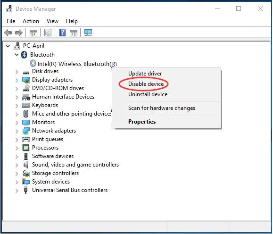Click the Sound, video and game controllers speaker icon

point(26,165)
